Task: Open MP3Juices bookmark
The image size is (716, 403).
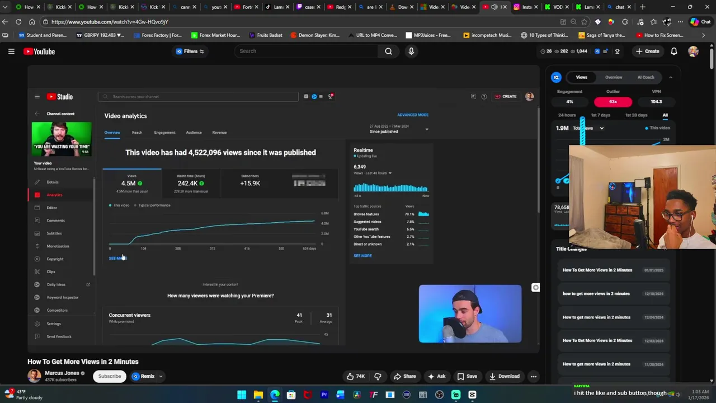Action: pos(428,35)
